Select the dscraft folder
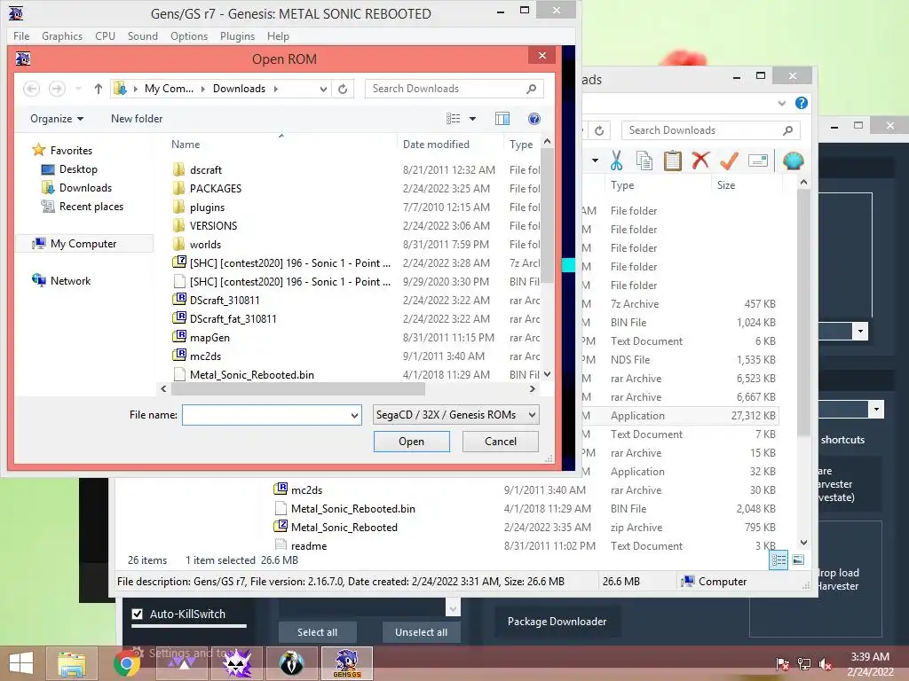This screenshot has width=909, height=681. pos(206,169)
